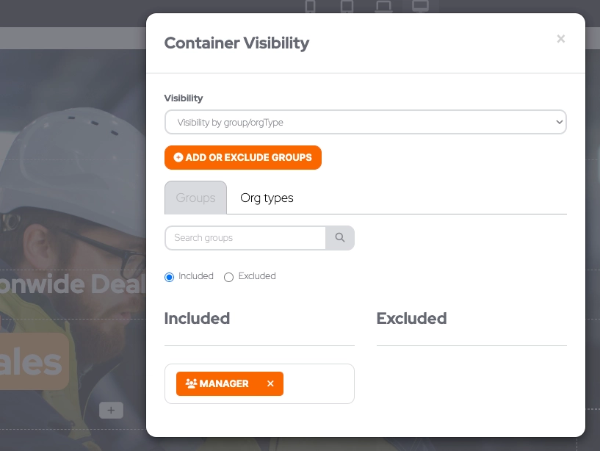Click the Excluded column heading
Image resolution: width=600 pixels, height=451 pixels.
411,318
